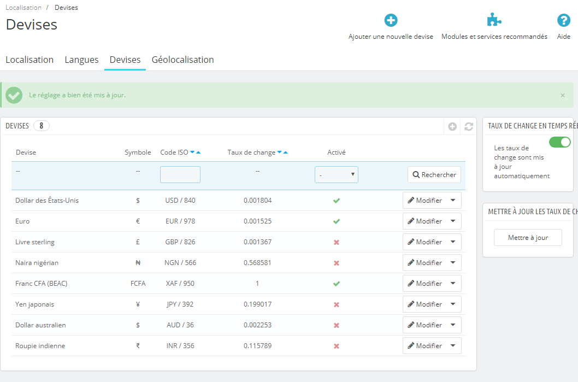Image resolution: width=578 pixels, height=382 pixels.
Task: Refresh the currency list with reload icon
Action: click(469, 126)
